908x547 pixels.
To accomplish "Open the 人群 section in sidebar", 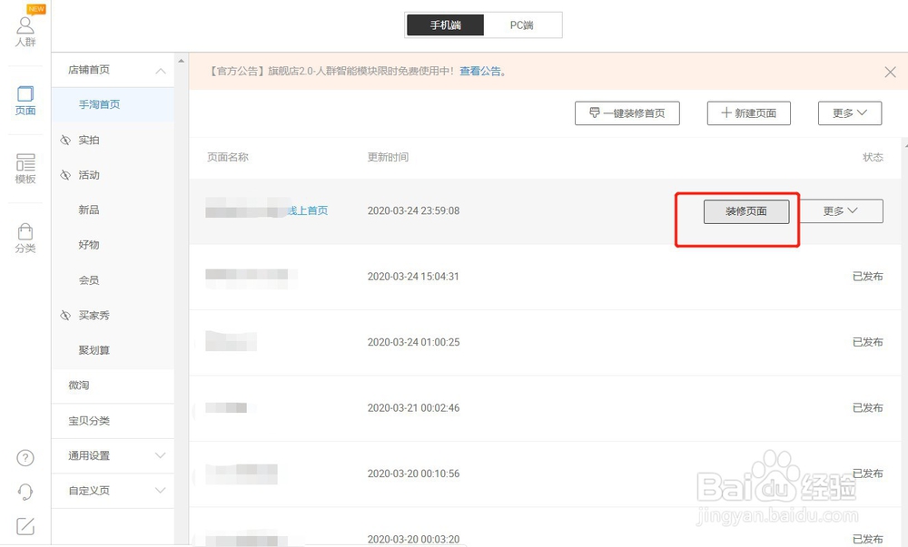I will click(x=25, y=31).
